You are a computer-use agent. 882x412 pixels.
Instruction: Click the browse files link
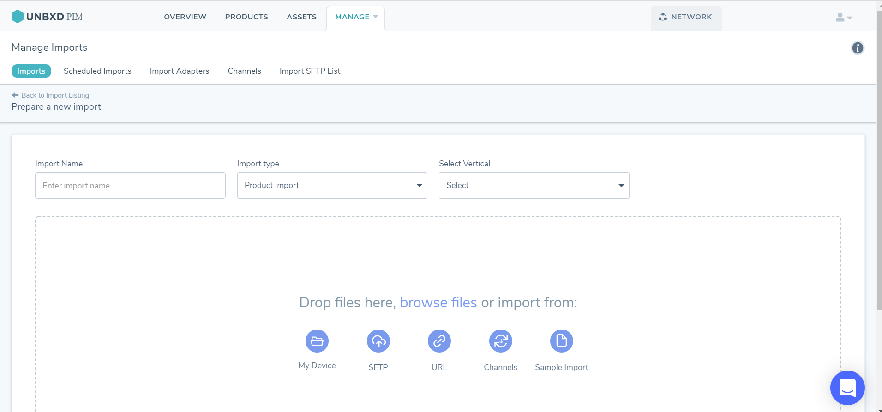pyautogui.click(x=438, y=302)
